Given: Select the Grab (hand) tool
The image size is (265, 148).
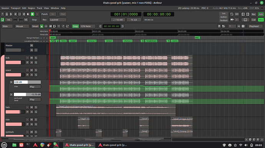Looking at the screenshot, I should [42, 26].
